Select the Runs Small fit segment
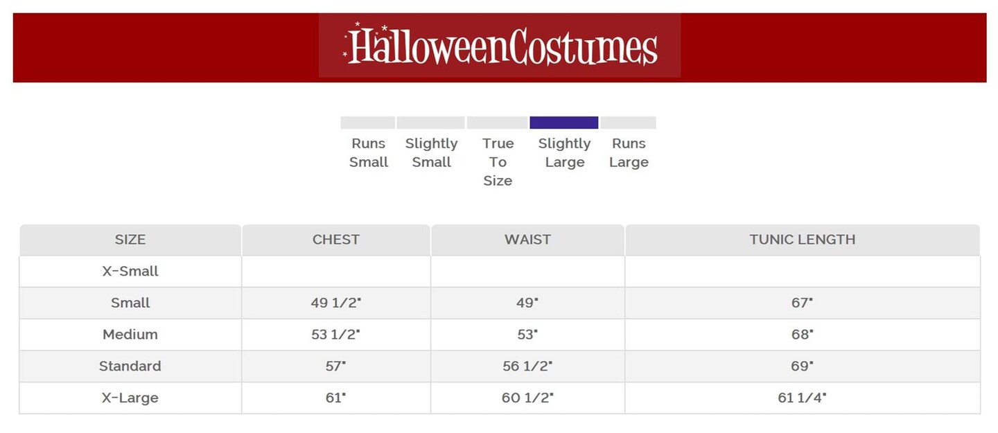Viewport: 998px width, 433px height. pos(367,123)
